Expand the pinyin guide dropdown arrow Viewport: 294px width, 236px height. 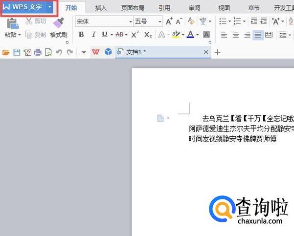tap(210, 21)
